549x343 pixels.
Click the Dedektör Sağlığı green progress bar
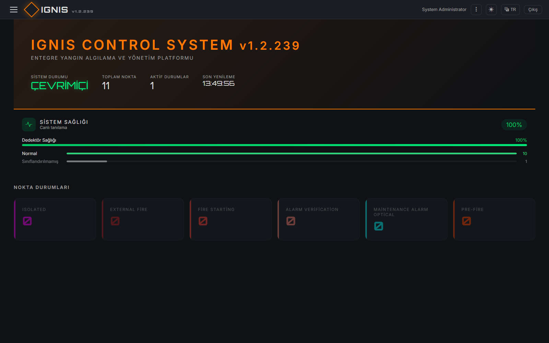click(274, 145)
